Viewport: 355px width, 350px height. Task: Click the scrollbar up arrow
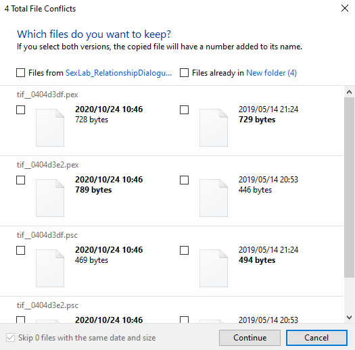pyautogui.click(x=349, y=92)
